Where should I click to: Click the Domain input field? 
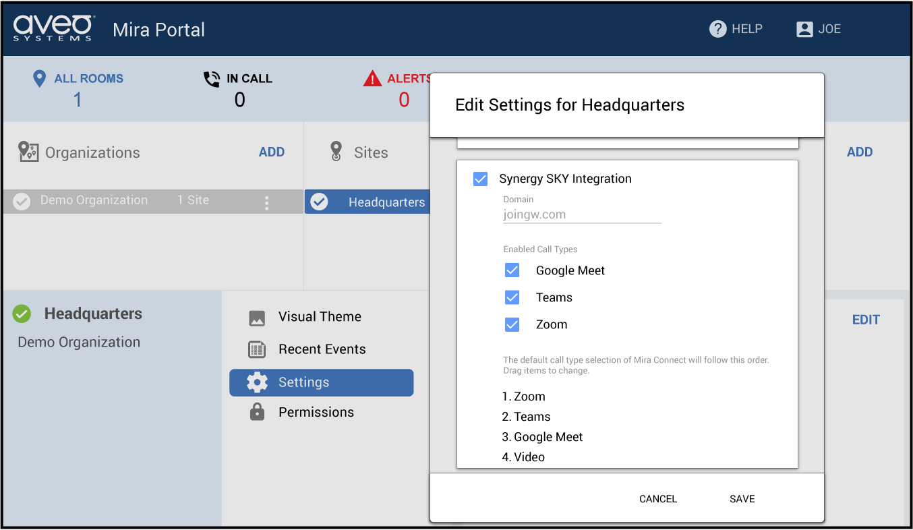pos(581,215)
